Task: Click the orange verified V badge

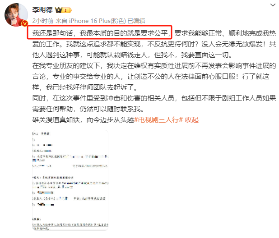Action: (25, 23)
